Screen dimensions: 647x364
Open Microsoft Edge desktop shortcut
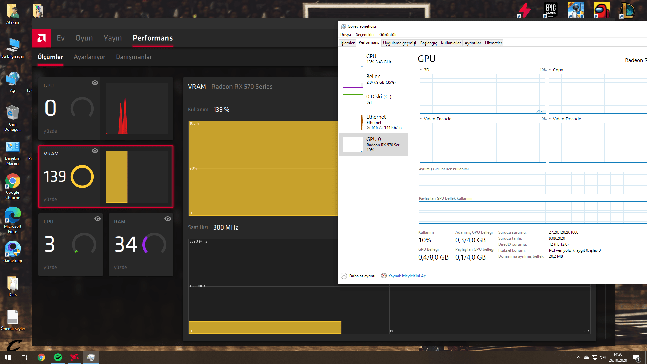12,215
